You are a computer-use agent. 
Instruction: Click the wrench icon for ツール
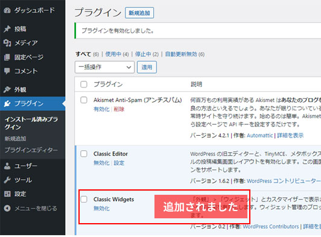click(x=7, y=180)
